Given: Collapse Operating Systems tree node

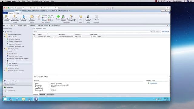Looking at the screenshot, I should [5, 49].
